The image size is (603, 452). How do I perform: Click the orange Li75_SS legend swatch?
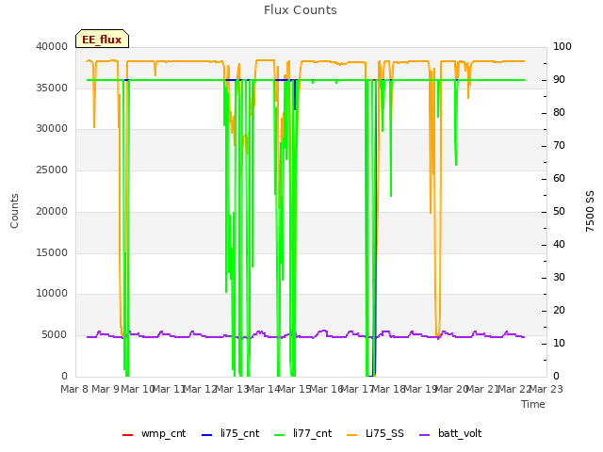351,435
